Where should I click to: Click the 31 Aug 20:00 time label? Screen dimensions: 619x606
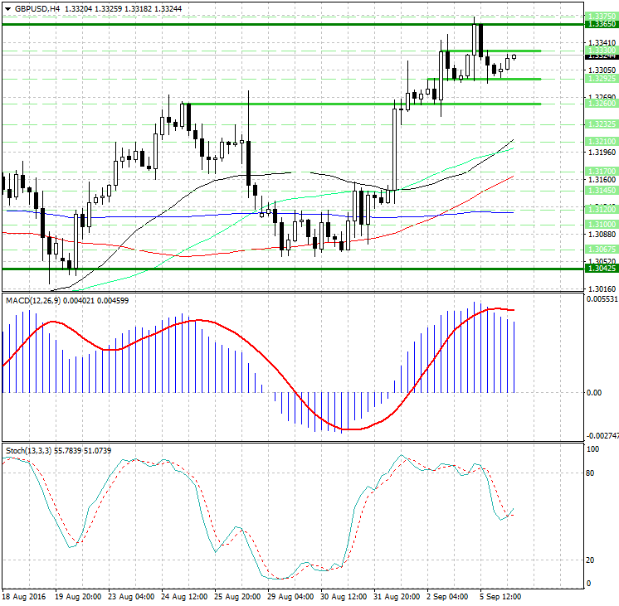[x=396, y=596]
